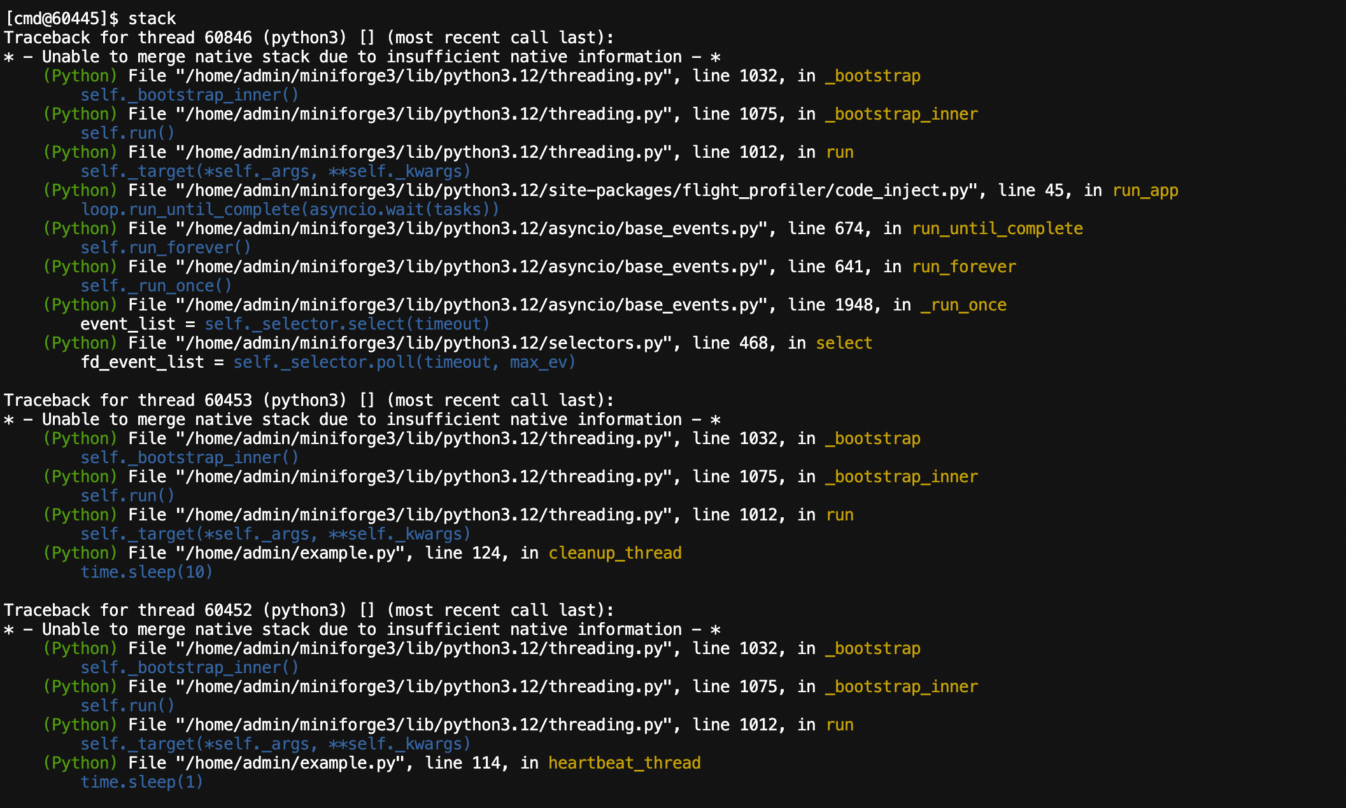The image size is (1346, 808).
Task: Click the yellow run_until_complete function name
Action: (x=997, y=228)
